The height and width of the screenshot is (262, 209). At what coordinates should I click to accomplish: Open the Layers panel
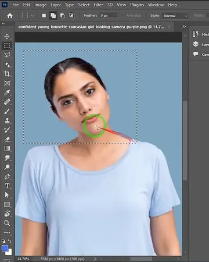tap(200, 44)
